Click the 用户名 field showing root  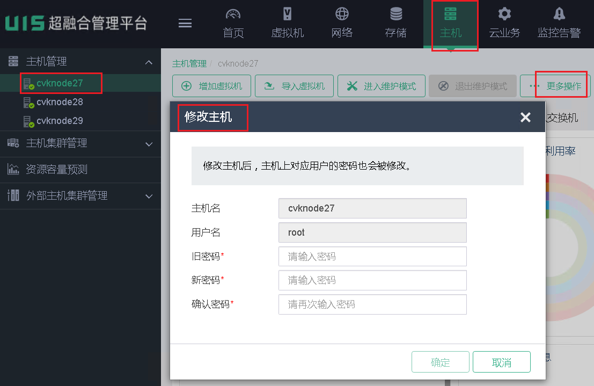[x=372, y=232]
